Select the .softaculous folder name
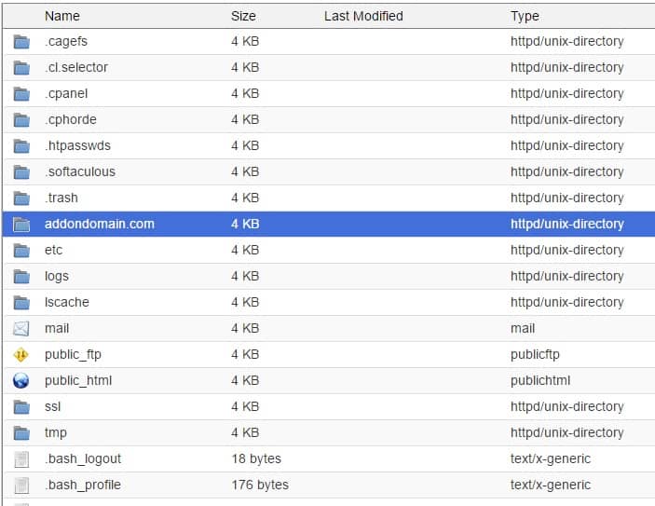The height and width of the screenshot is (506, 655). pos(80,171)
